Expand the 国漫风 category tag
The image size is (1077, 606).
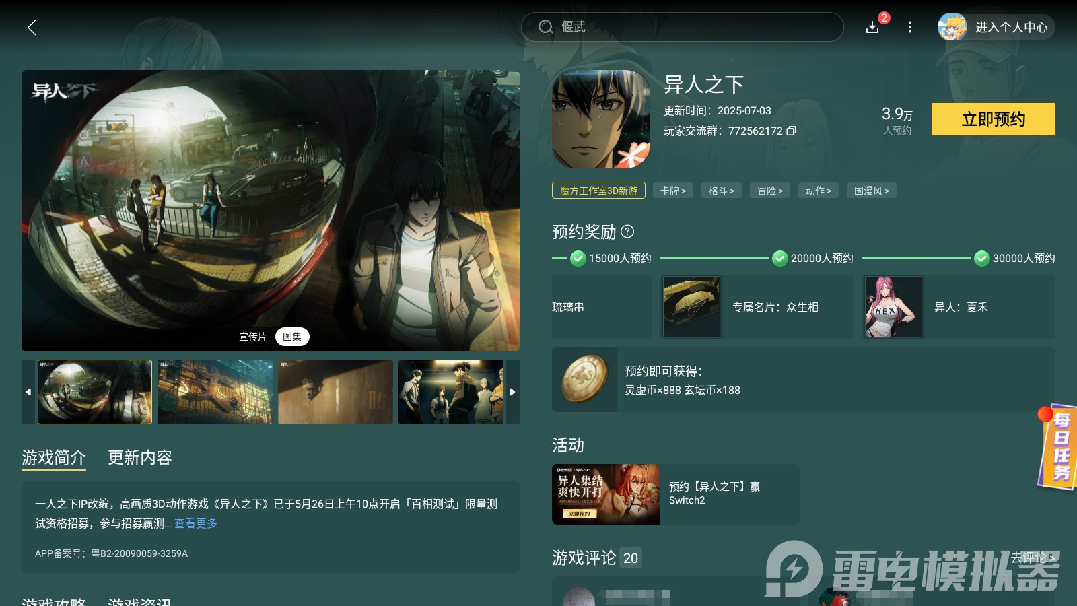[x=872, y=191]
